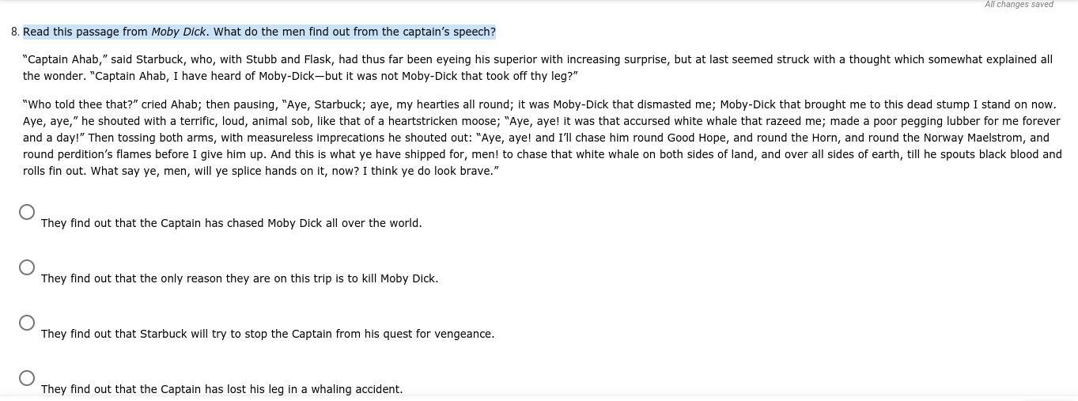Click answer text about Starbuck stopping the Captain
The width and height of the screenshot is (1078, 401).
point(267,334)
